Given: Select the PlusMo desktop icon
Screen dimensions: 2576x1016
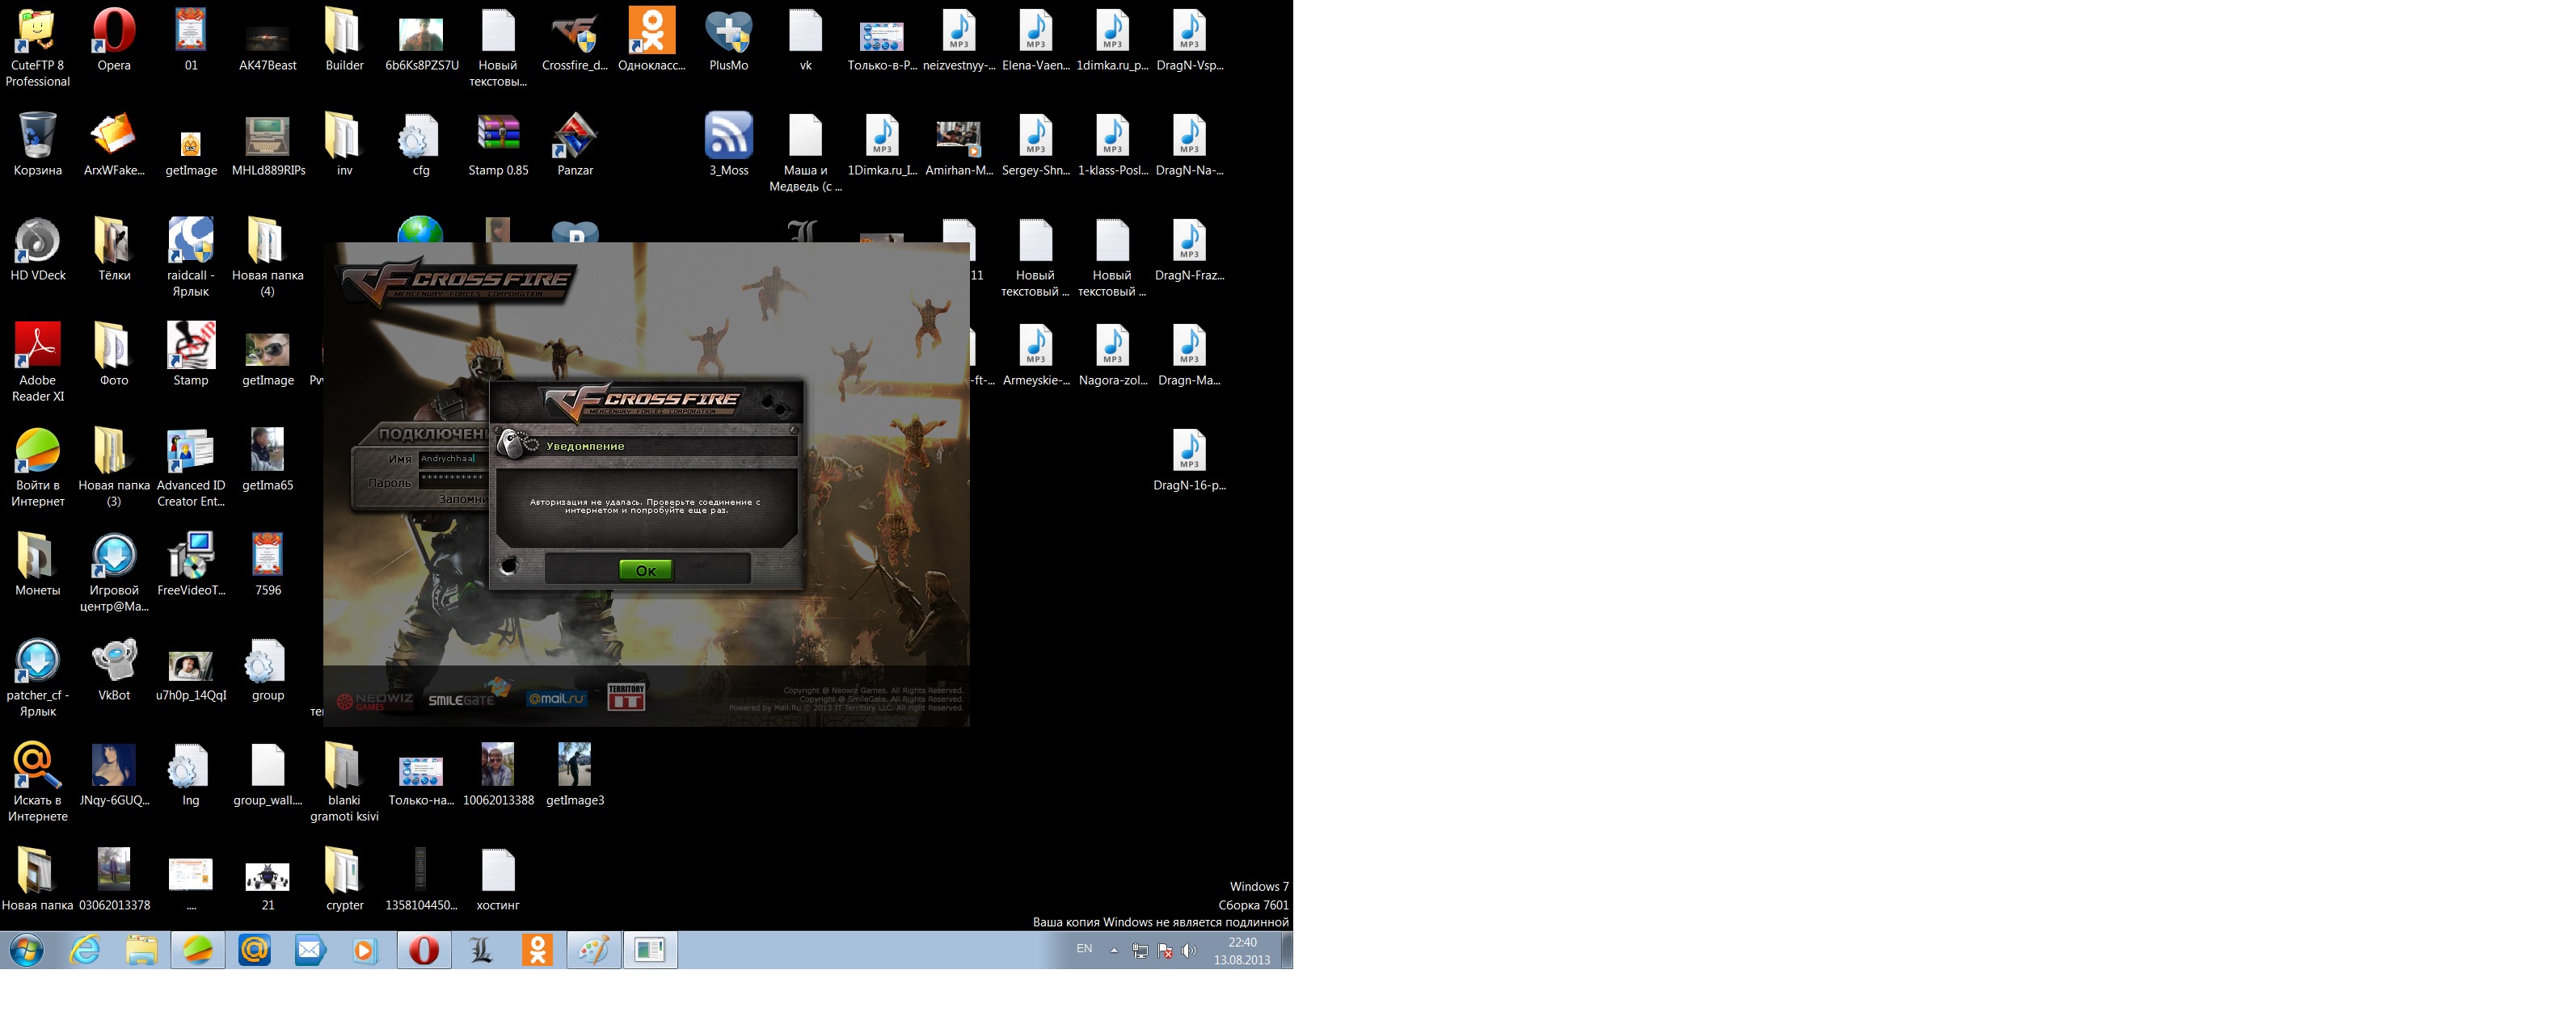Looking at the screenshot, I should pos(728,40).
